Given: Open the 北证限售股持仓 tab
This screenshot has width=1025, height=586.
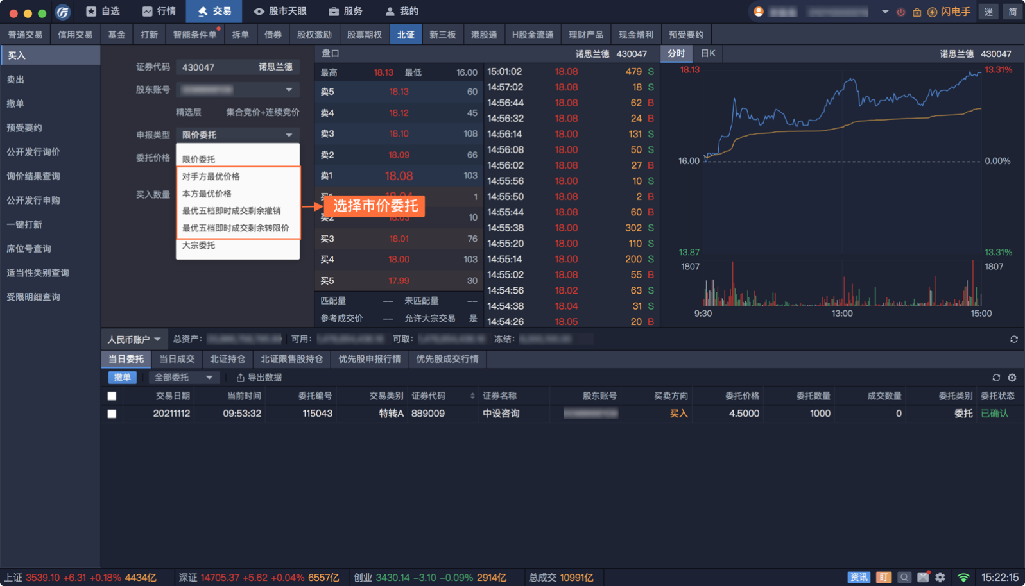Looking at the screenshot, I should (291, 359).
